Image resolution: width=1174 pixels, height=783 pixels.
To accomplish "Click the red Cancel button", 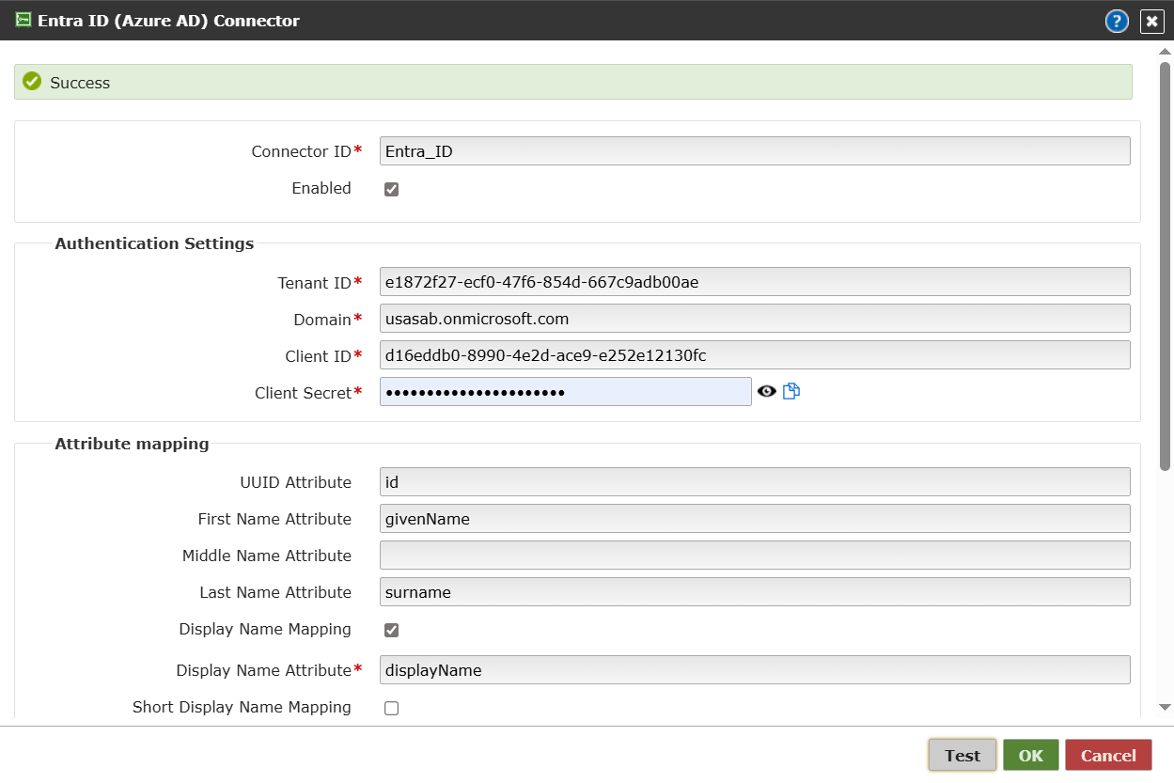I will click(1108, 755).
